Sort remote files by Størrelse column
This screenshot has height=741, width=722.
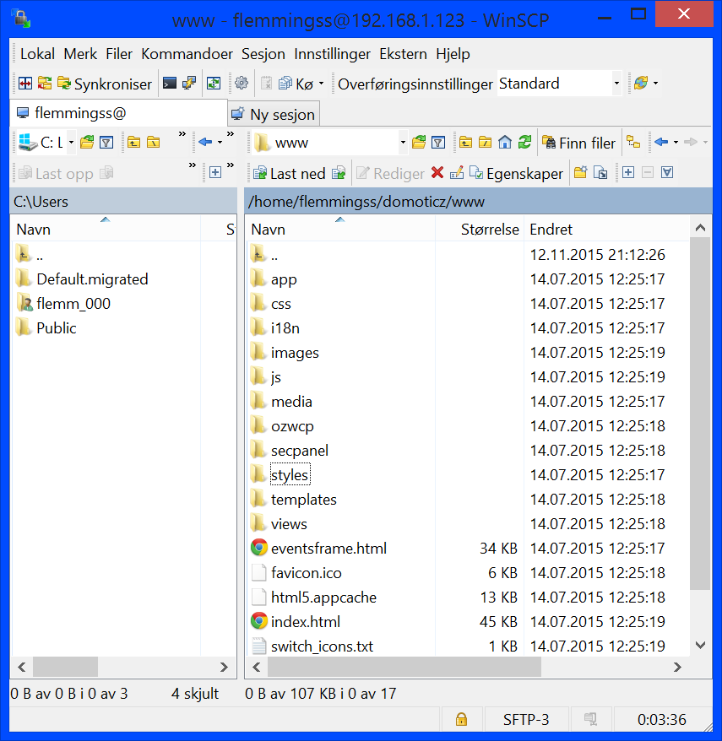click(x=490, y=230)
